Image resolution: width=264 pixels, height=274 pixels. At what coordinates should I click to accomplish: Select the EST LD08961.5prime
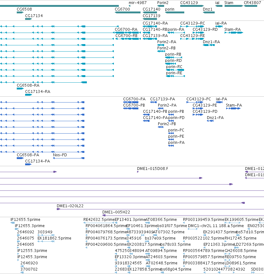[x=240, y=263]
